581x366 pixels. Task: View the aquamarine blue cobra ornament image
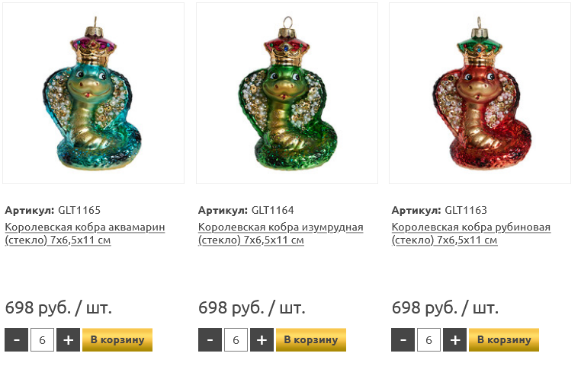(93, 93)
